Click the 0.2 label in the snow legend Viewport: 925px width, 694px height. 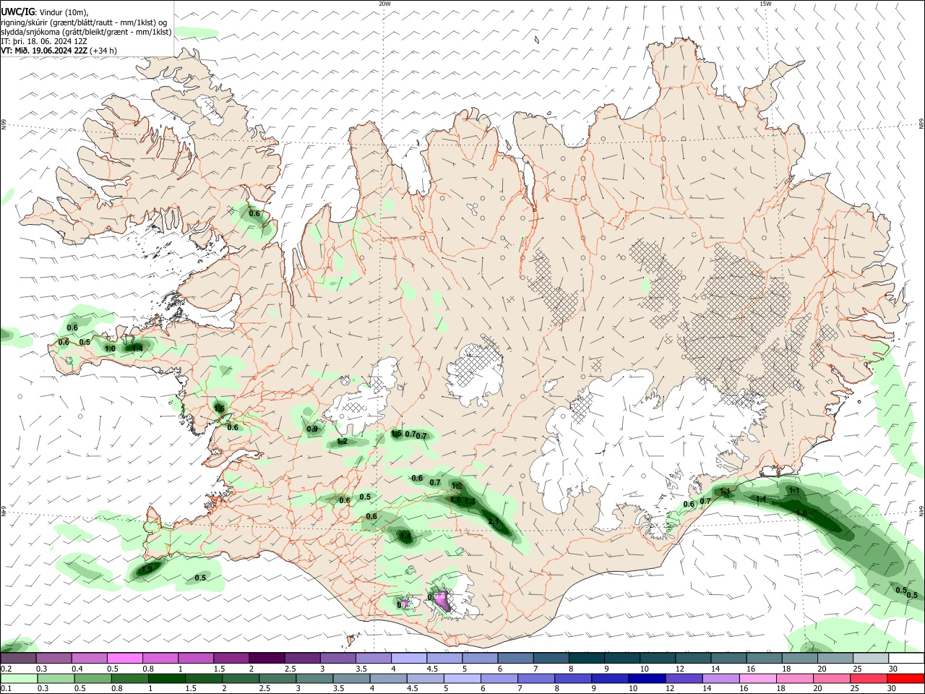point(6,669)
